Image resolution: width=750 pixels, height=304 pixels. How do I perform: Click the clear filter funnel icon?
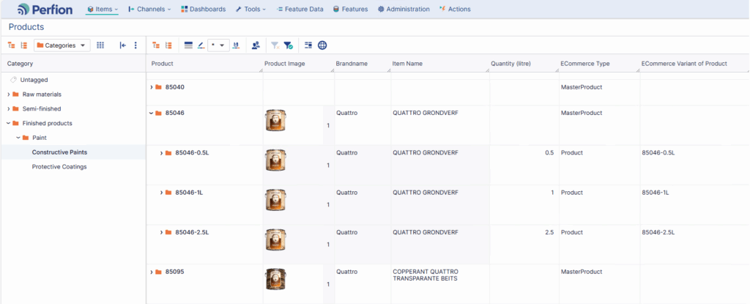click(275, 45)
